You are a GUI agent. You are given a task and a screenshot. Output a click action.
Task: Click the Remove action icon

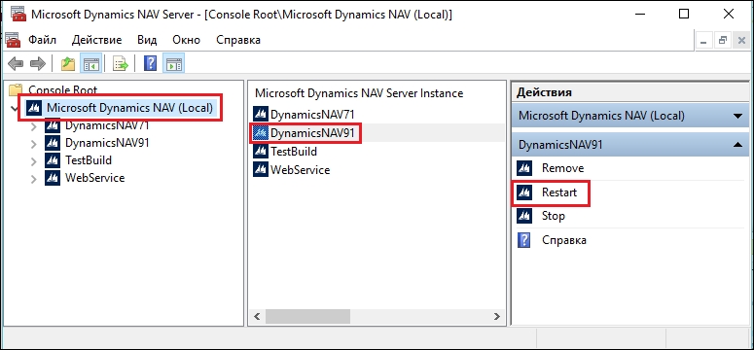[x=523, y=168]
